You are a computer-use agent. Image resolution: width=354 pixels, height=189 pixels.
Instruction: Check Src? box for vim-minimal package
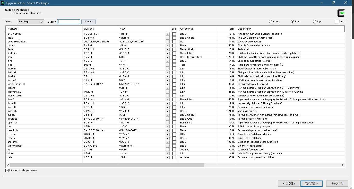tap(174, 146)
